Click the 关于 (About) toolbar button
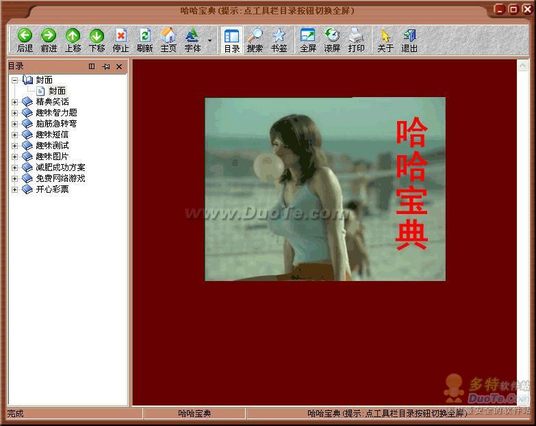 (x=385, y=40)
